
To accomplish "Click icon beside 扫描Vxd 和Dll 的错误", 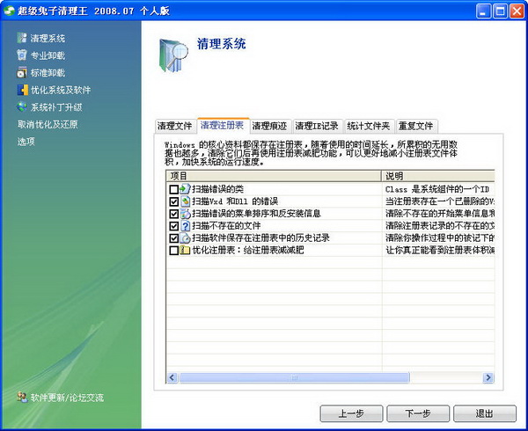I will pos(185,201).
